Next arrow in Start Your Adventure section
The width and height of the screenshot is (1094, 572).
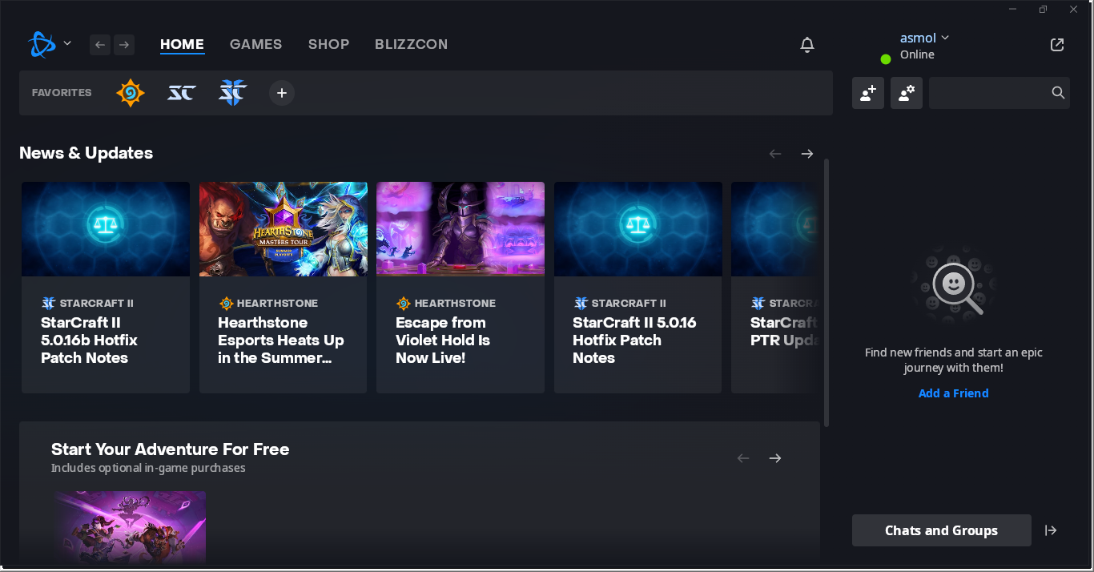[x=775, y=458]
